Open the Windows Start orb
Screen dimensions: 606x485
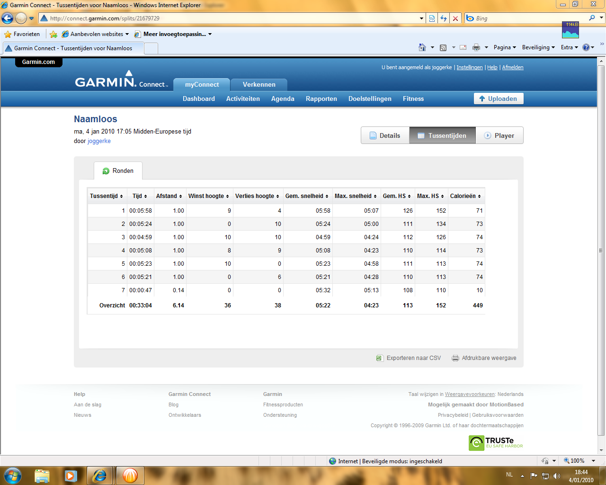[12, 476]
